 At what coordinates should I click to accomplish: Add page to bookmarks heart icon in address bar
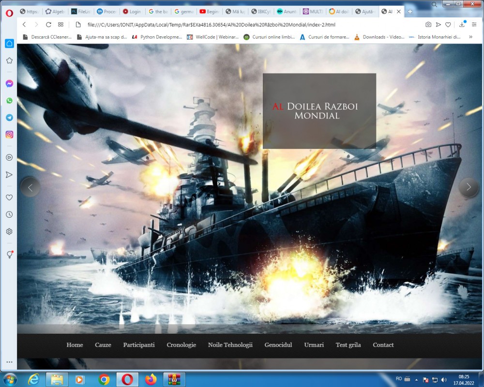click(x=448, y=24)
